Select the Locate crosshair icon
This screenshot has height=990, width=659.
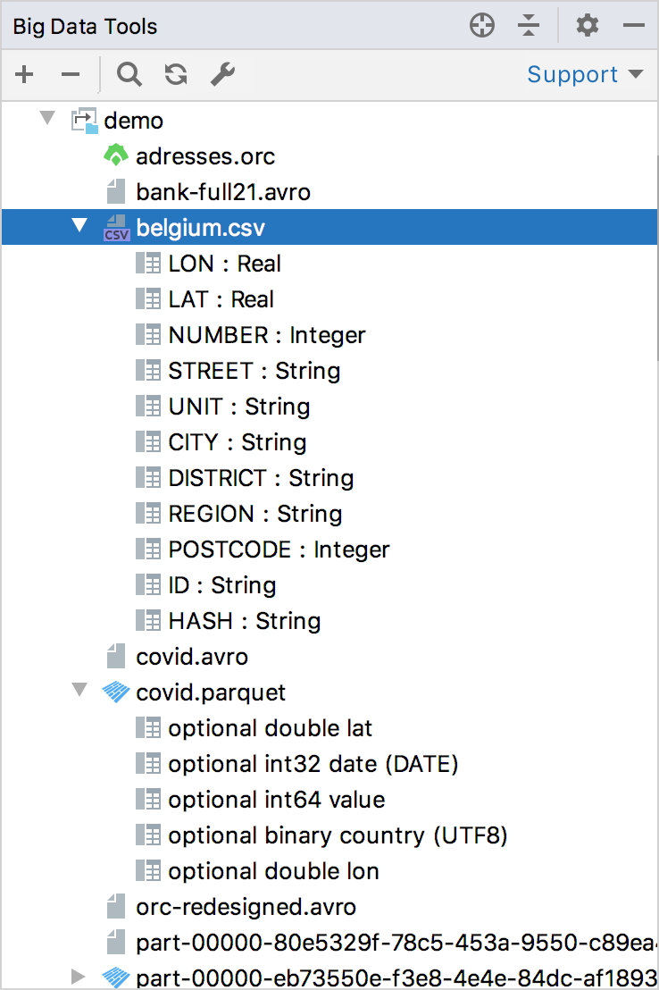coord(481,25)
